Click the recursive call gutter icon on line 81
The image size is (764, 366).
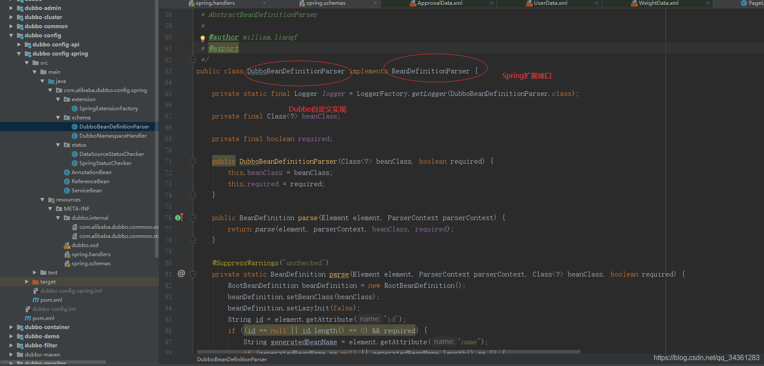(x=181, y=274)
